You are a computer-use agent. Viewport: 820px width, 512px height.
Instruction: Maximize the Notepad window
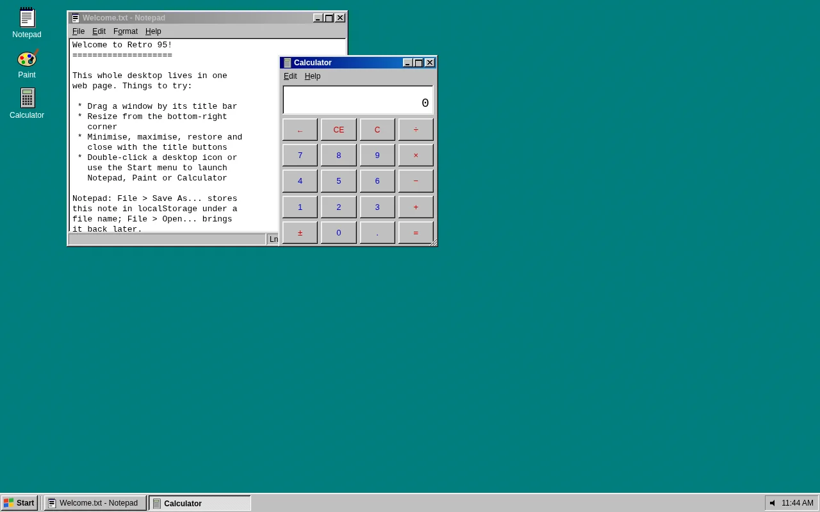[x=329, y=18]
